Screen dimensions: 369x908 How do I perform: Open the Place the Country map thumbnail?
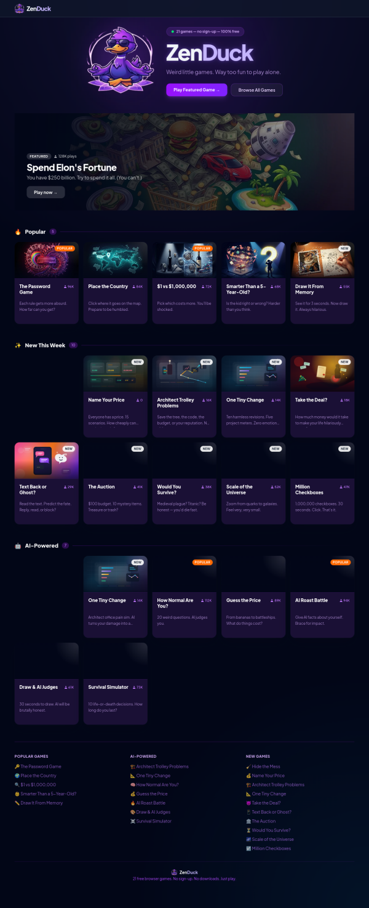(116, 260)
